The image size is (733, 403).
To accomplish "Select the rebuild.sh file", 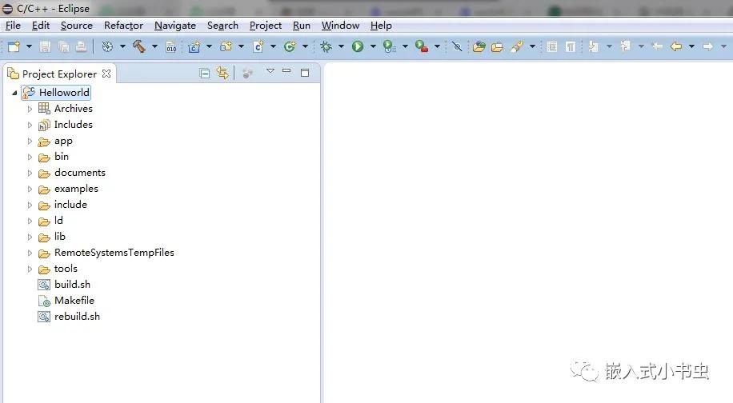I will 77,316.
